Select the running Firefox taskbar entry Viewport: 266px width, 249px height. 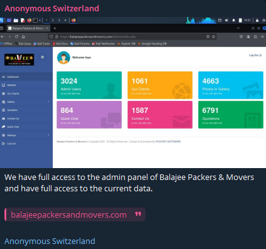pyautogui.click(x=73, y=20)
